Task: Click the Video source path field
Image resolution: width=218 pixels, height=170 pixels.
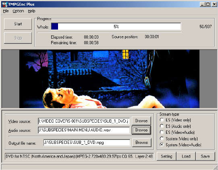Action: point(84,121)
